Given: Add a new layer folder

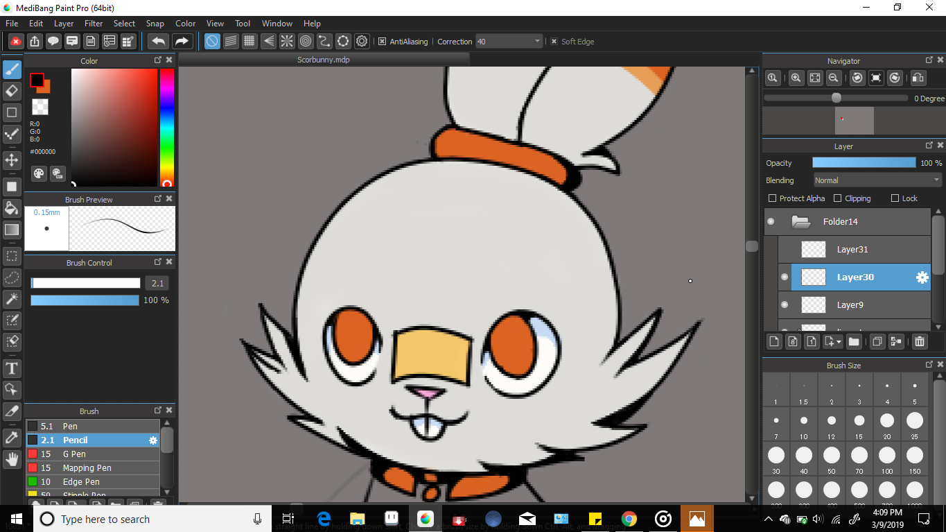Looking at the screenshot, I should tap(854, 341).
